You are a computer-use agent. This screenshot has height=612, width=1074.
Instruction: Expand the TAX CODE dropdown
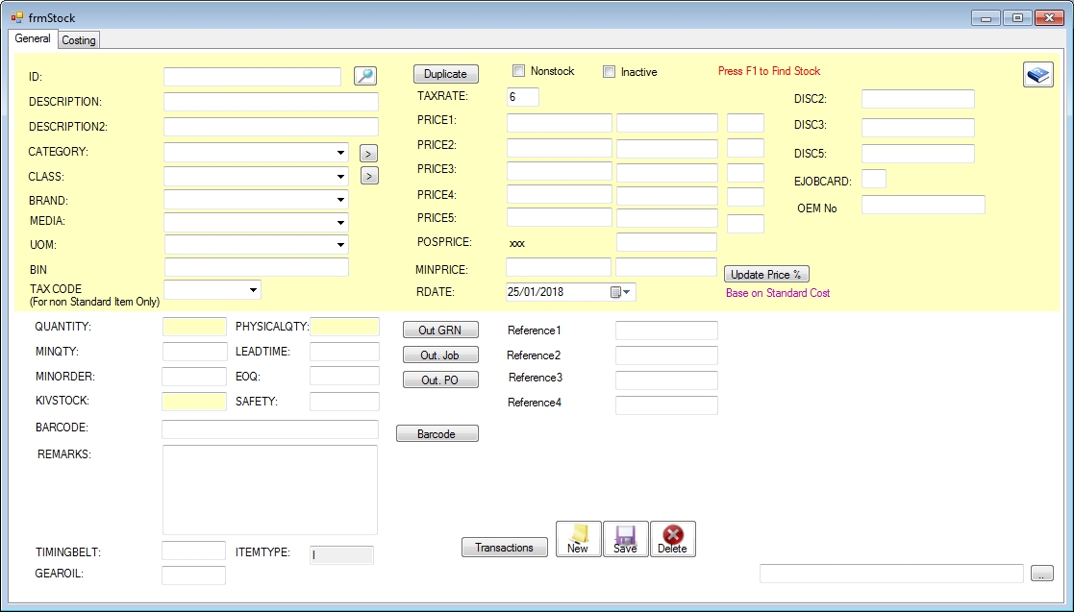[x=254, y=290]
